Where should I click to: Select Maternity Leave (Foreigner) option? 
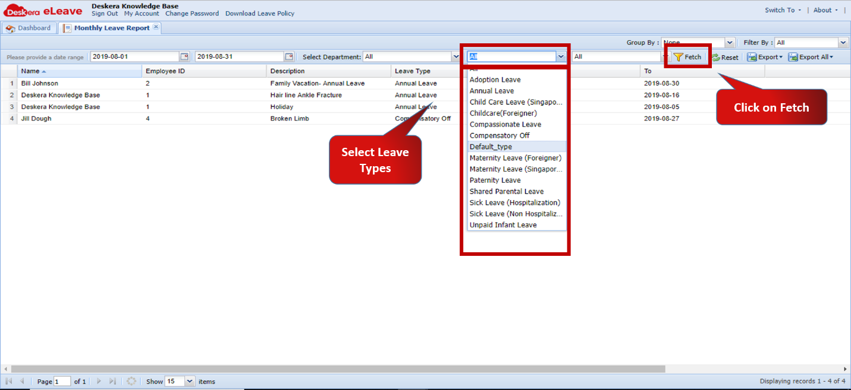click(517, 158)
